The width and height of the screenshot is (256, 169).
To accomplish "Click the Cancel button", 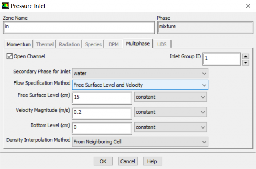I will point(128,161).
